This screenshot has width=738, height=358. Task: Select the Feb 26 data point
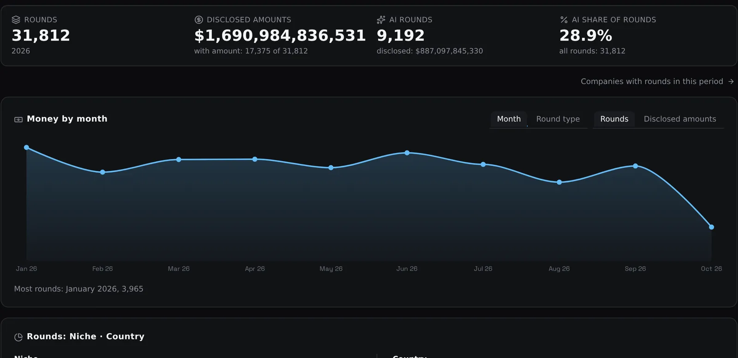(102, 172)
